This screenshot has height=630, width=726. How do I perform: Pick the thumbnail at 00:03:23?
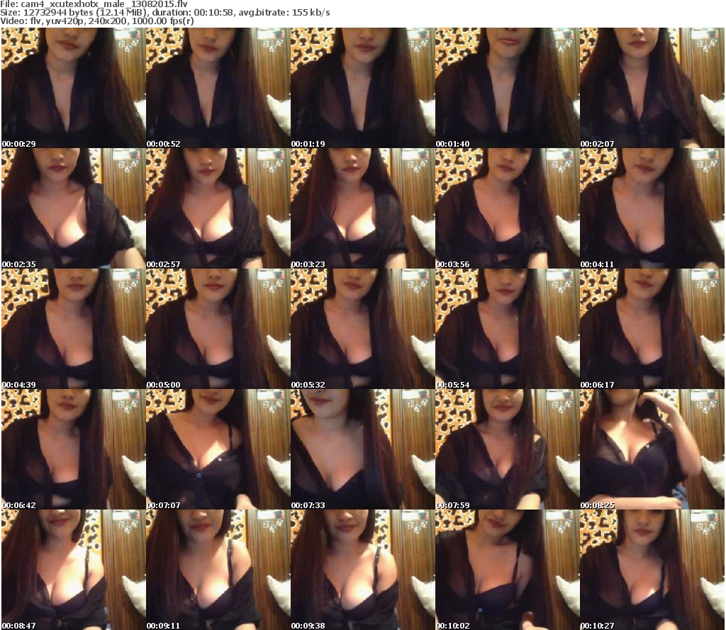(x=362, y=208)
